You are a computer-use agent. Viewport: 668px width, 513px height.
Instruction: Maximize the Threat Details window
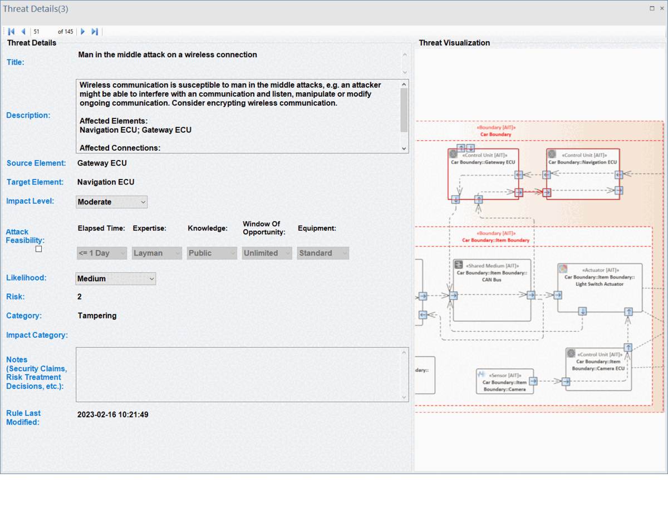652,8
